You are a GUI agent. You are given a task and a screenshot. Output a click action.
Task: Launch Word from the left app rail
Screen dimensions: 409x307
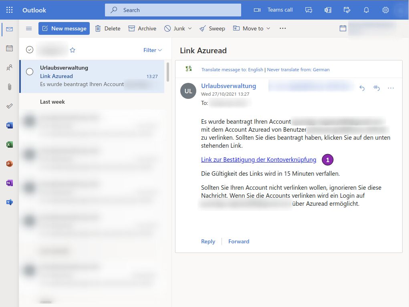10,125
